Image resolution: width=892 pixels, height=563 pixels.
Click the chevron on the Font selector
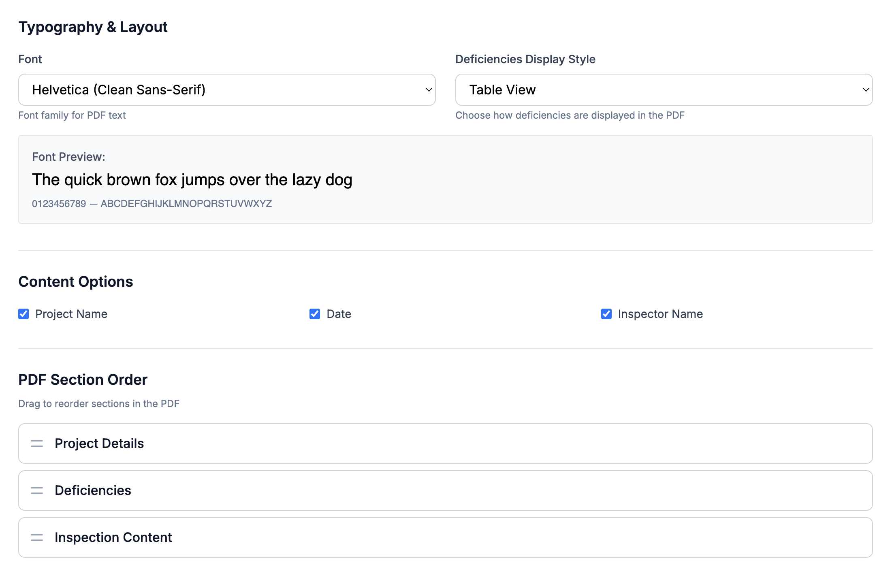click(428, 90)
